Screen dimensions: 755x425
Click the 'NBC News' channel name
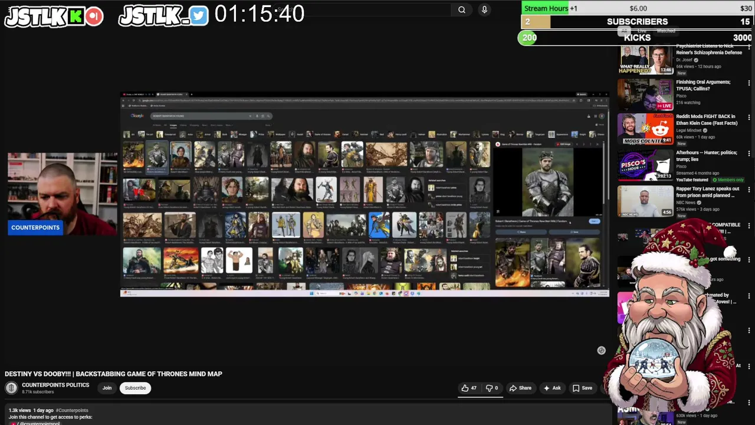(686, 202)
